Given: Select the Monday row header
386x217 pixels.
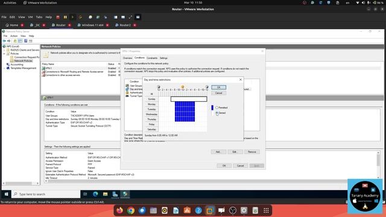Looking at the screenshot, I should pyautogui.click(x=151, y=104).
